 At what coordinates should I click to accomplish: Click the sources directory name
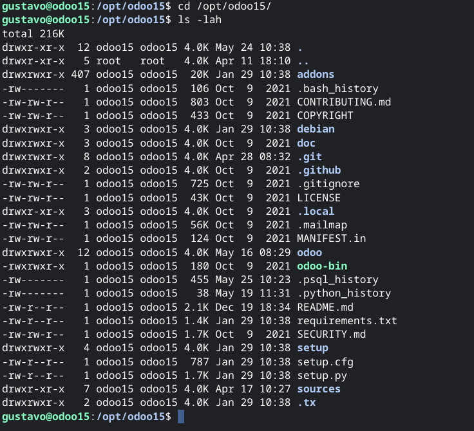click(x=319, y=389)
